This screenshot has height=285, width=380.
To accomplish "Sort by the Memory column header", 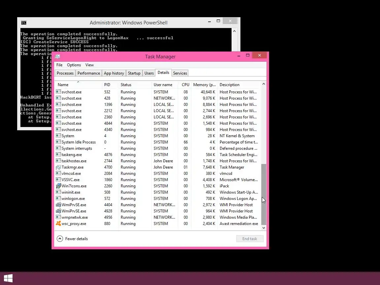I will [204, 84].
